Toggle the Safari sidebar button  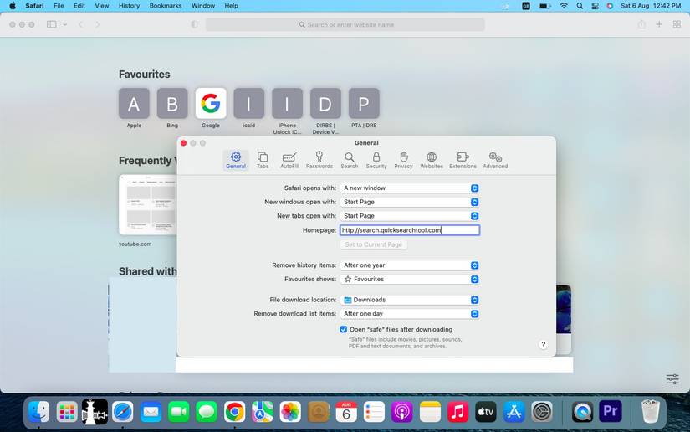(x=51, y=25)
